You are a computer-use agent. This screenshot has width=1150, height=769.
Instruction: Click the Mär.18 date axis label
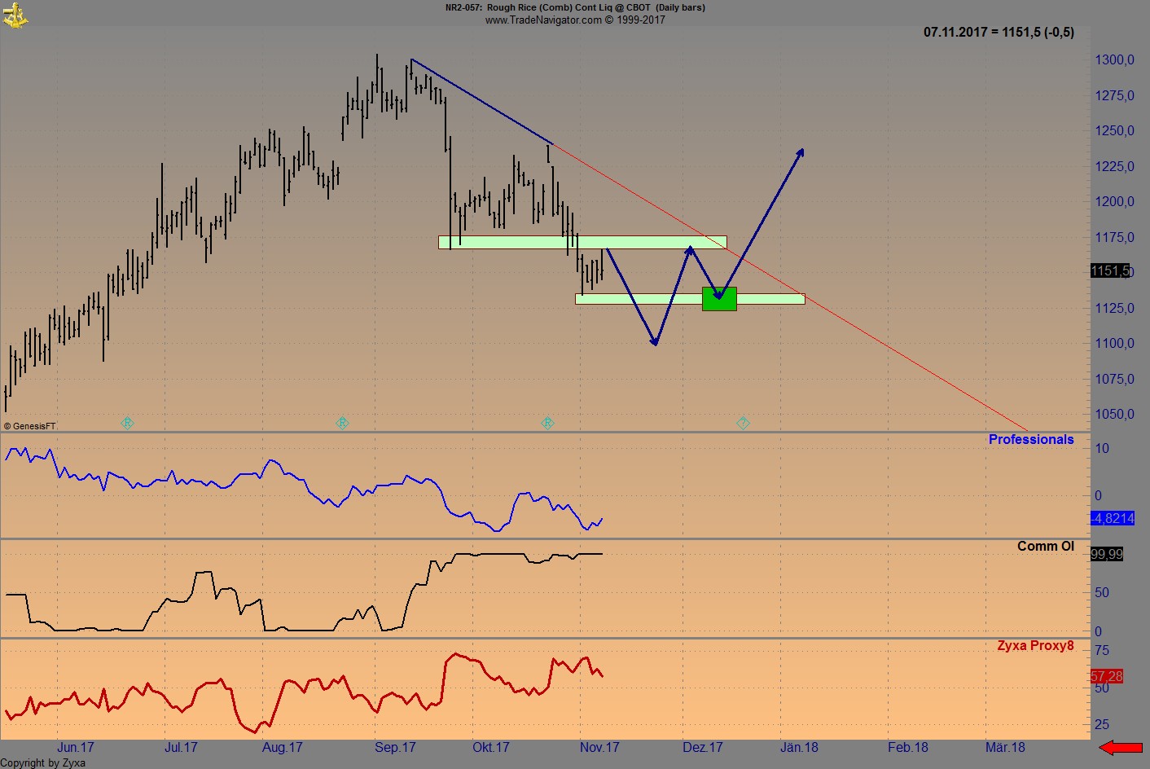pos(1005,747)
